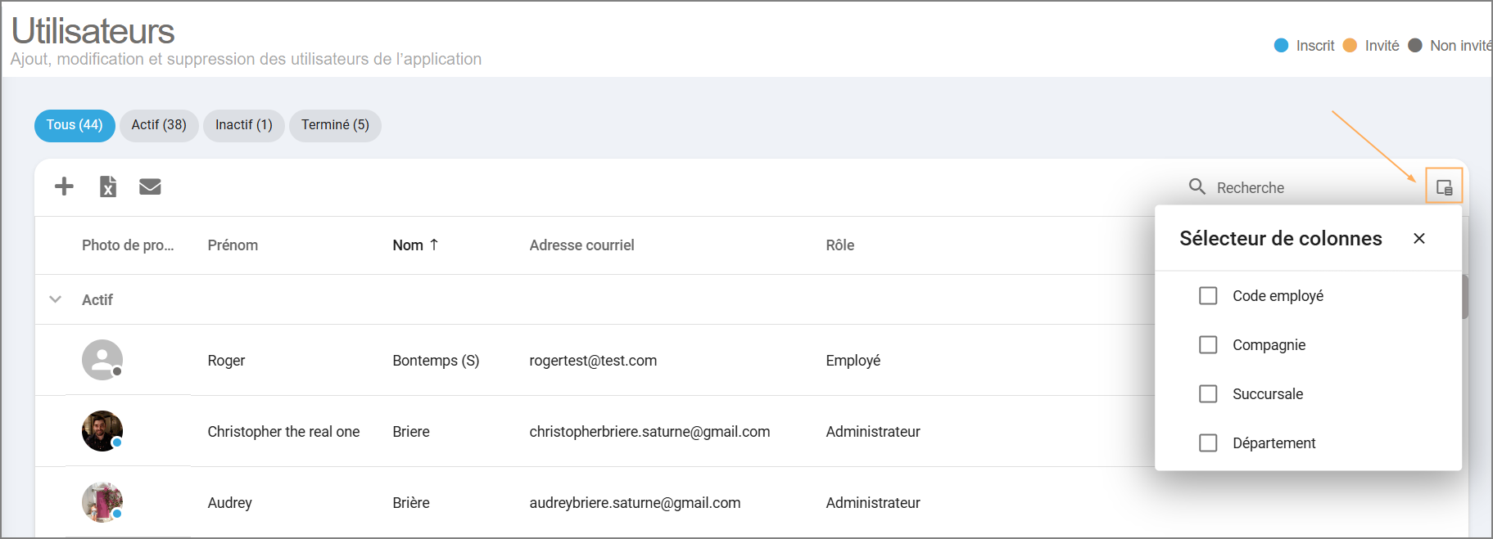Click Roger's default profile avatar
The width and height of the screenshot is (1493, 539).
pyautogui.click(x=102, y=360)
